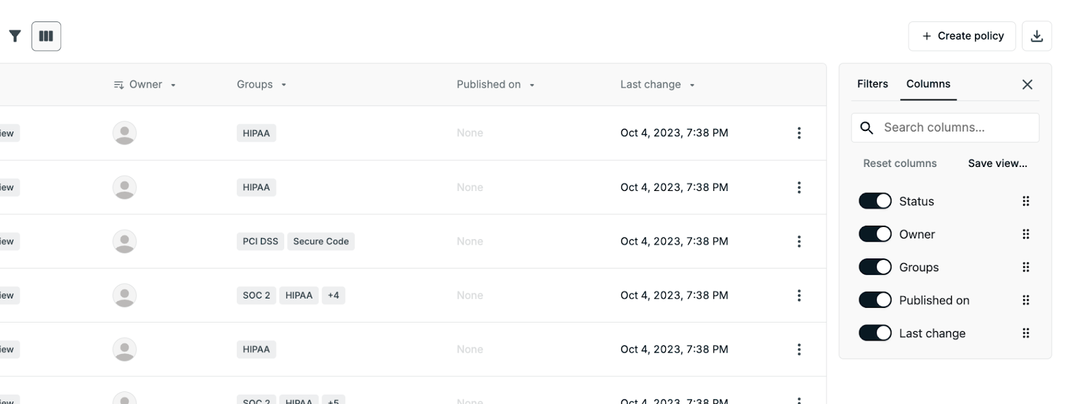Click drag handle beside Published on
Viewport: 1070px width, 404px height.
coord(1026,300)
